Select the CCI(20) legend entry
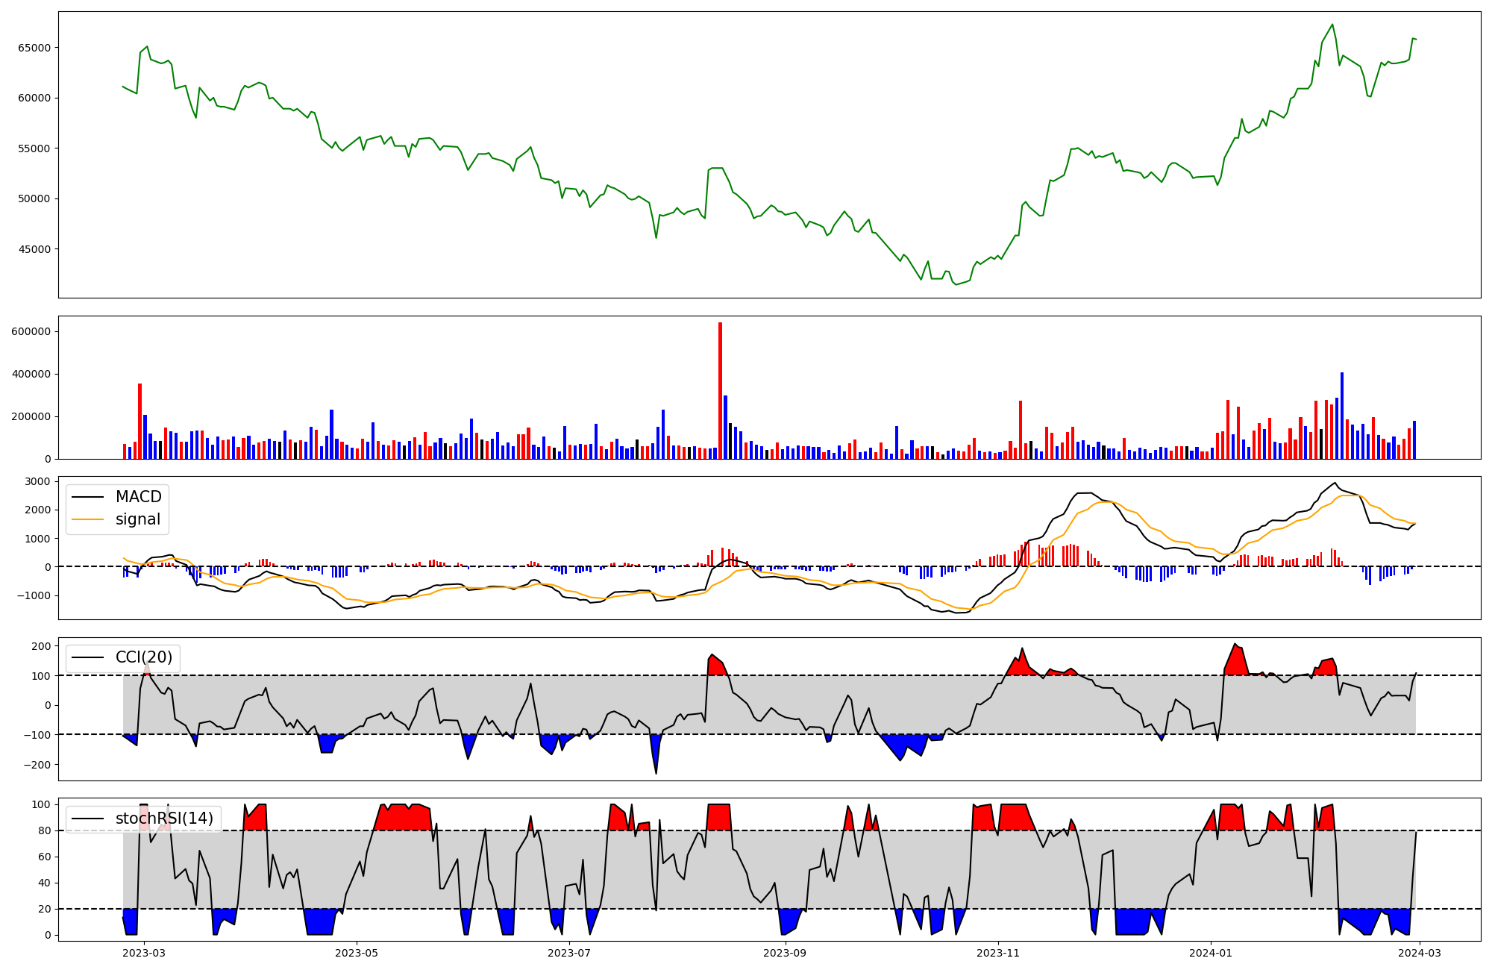1492x970 pixels. tap(143, 657)
